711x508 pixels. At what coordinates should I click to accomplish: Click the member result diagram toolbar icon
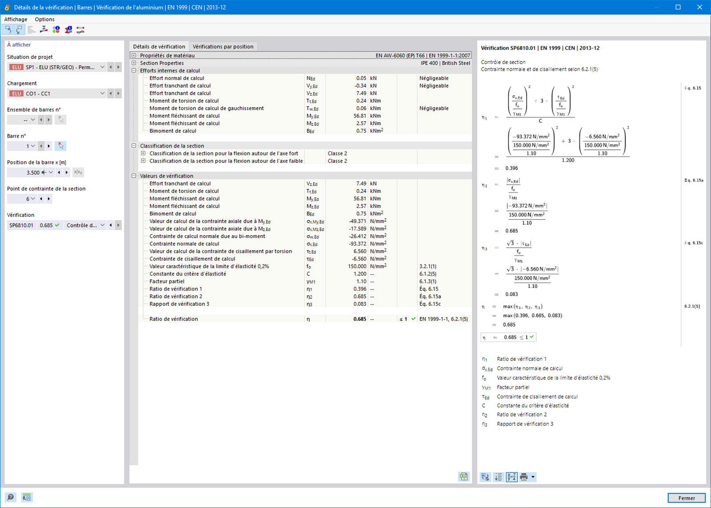80,30
